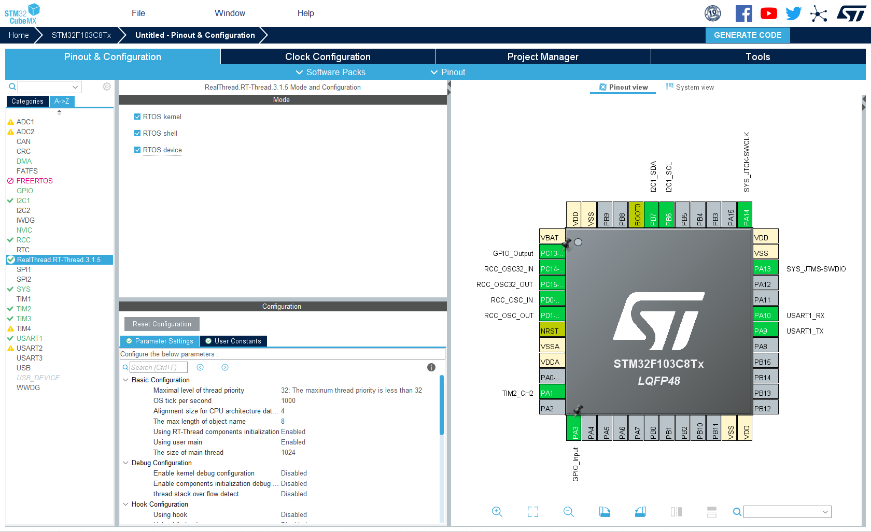Select ADC1 in the category list
The image size is (871, 532).
coord(25,122)
